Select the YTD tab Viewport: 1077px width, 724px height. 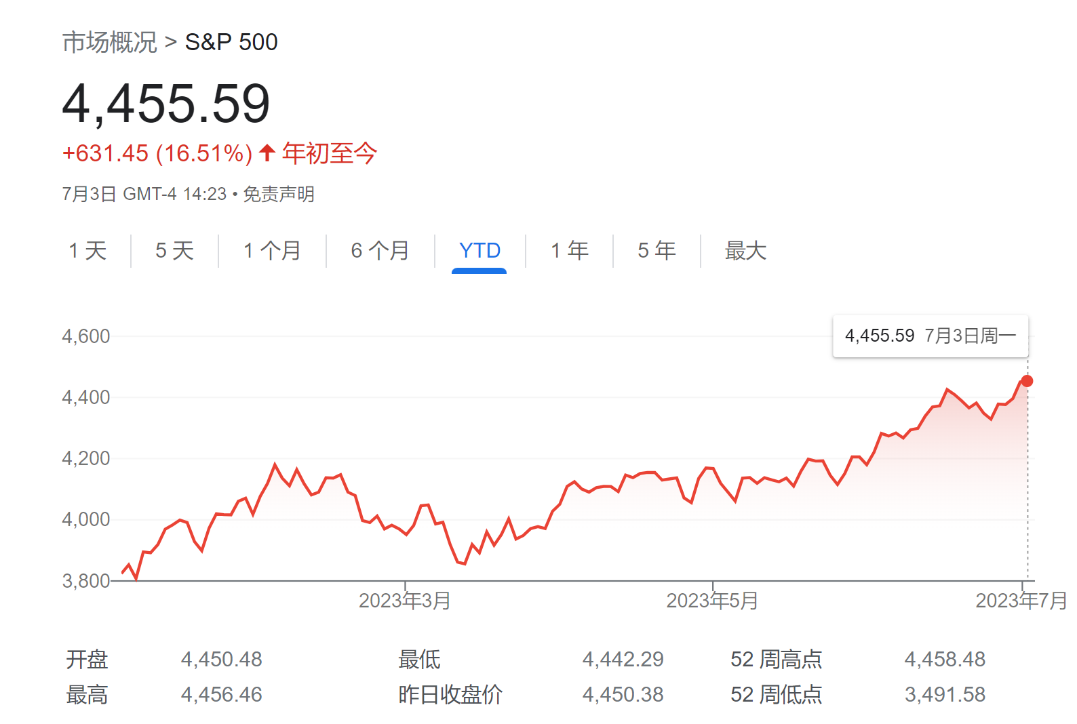(x=479, y=251)
